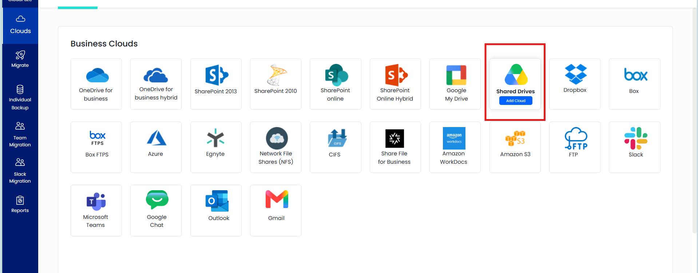Select the Amazon WorkDocs tile

[x=455, y=147]
